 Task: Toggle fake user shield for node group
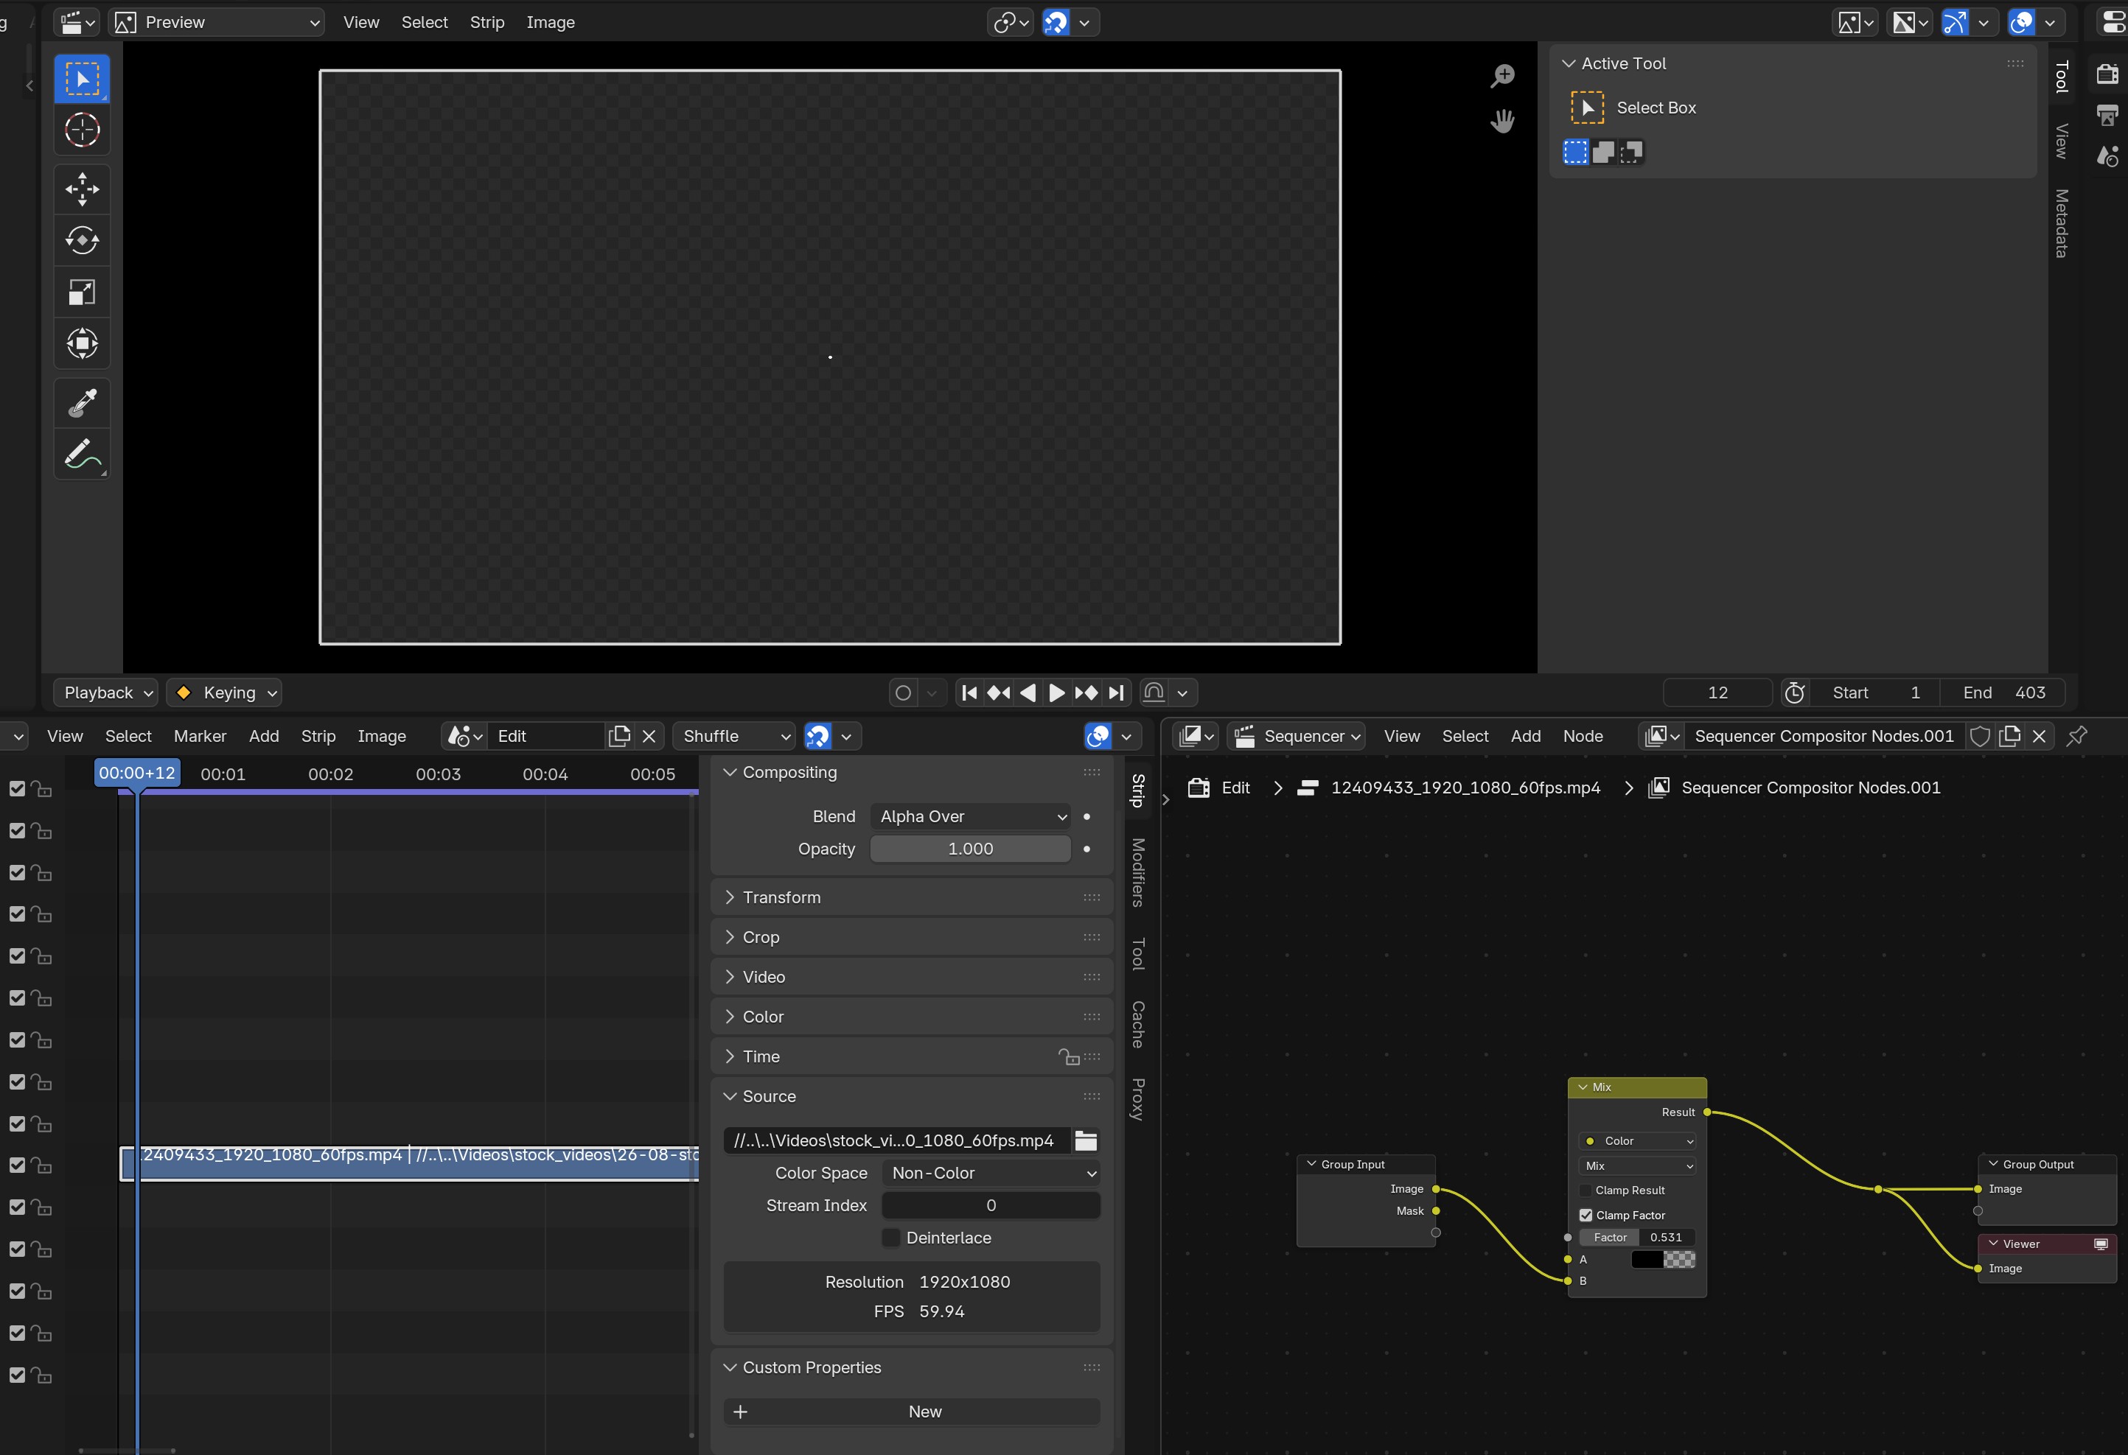1980,736
